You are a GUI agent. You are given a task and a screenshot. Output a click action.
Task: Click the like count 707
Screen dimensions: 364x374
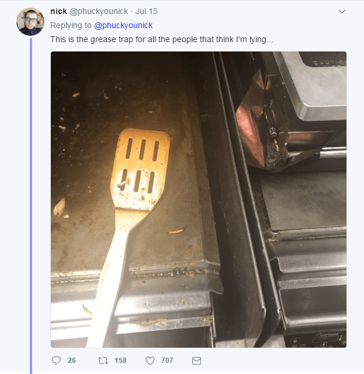click(x=167, y=361)
